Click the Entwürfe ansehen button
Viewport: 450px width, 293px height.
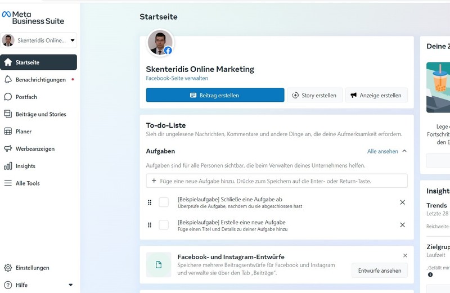pos(379,271)
